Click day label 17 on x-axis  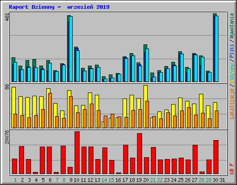click(125, 180)
